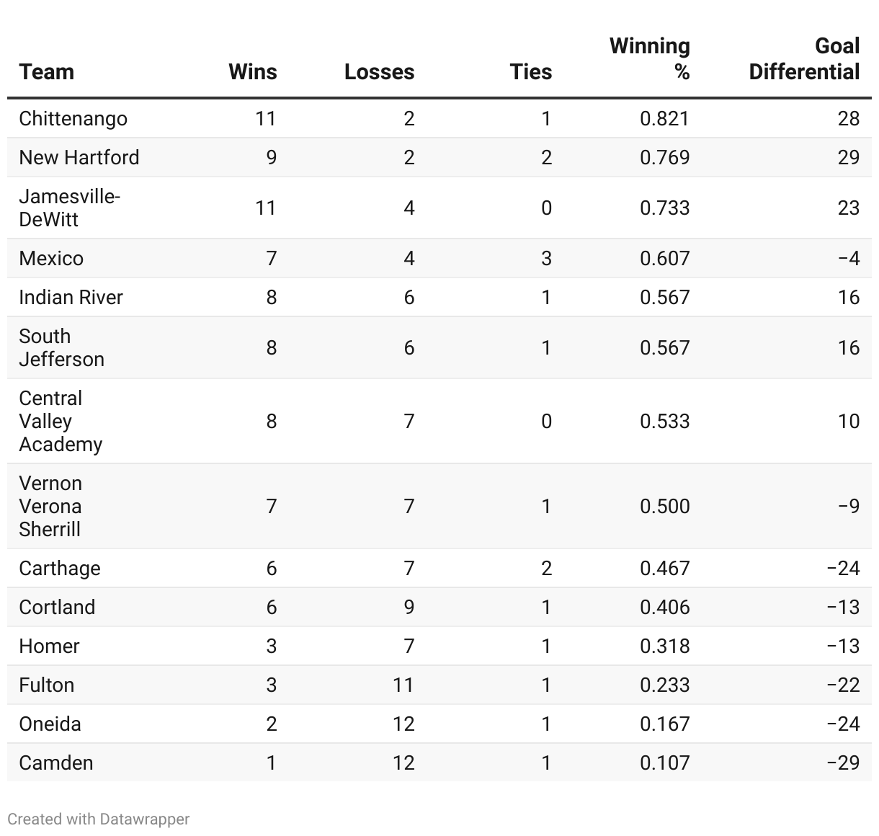Click New Hartford's goal differential value 29
879x836 pixels.
pos(848,158)
